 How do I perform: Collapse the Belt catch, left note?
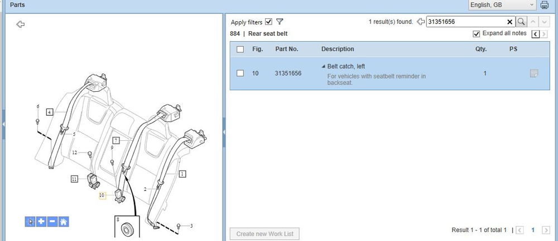[x=324, y=67]
